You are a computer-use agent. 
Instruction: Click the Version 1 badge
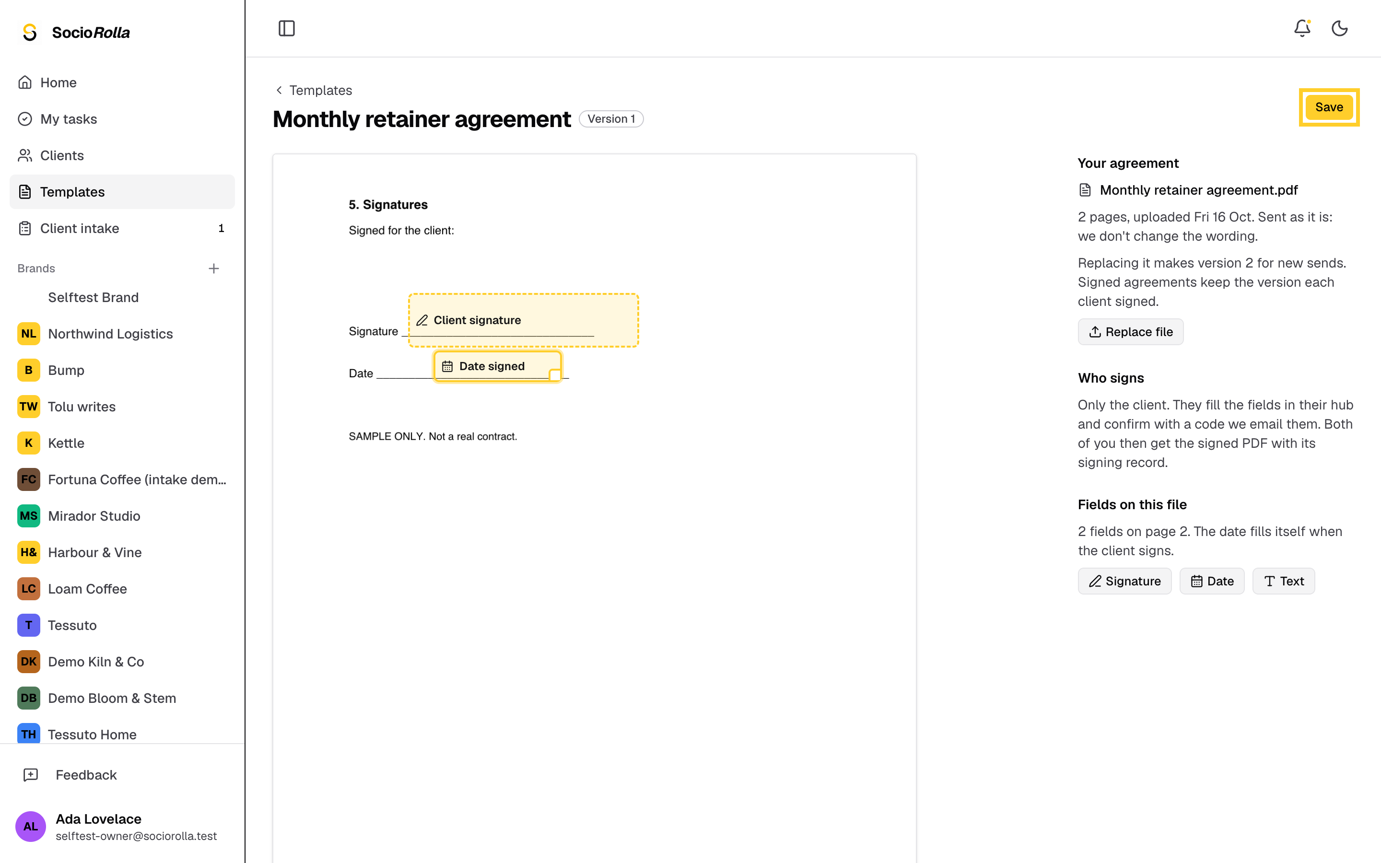pyautogui.click(x=611, y=119)
